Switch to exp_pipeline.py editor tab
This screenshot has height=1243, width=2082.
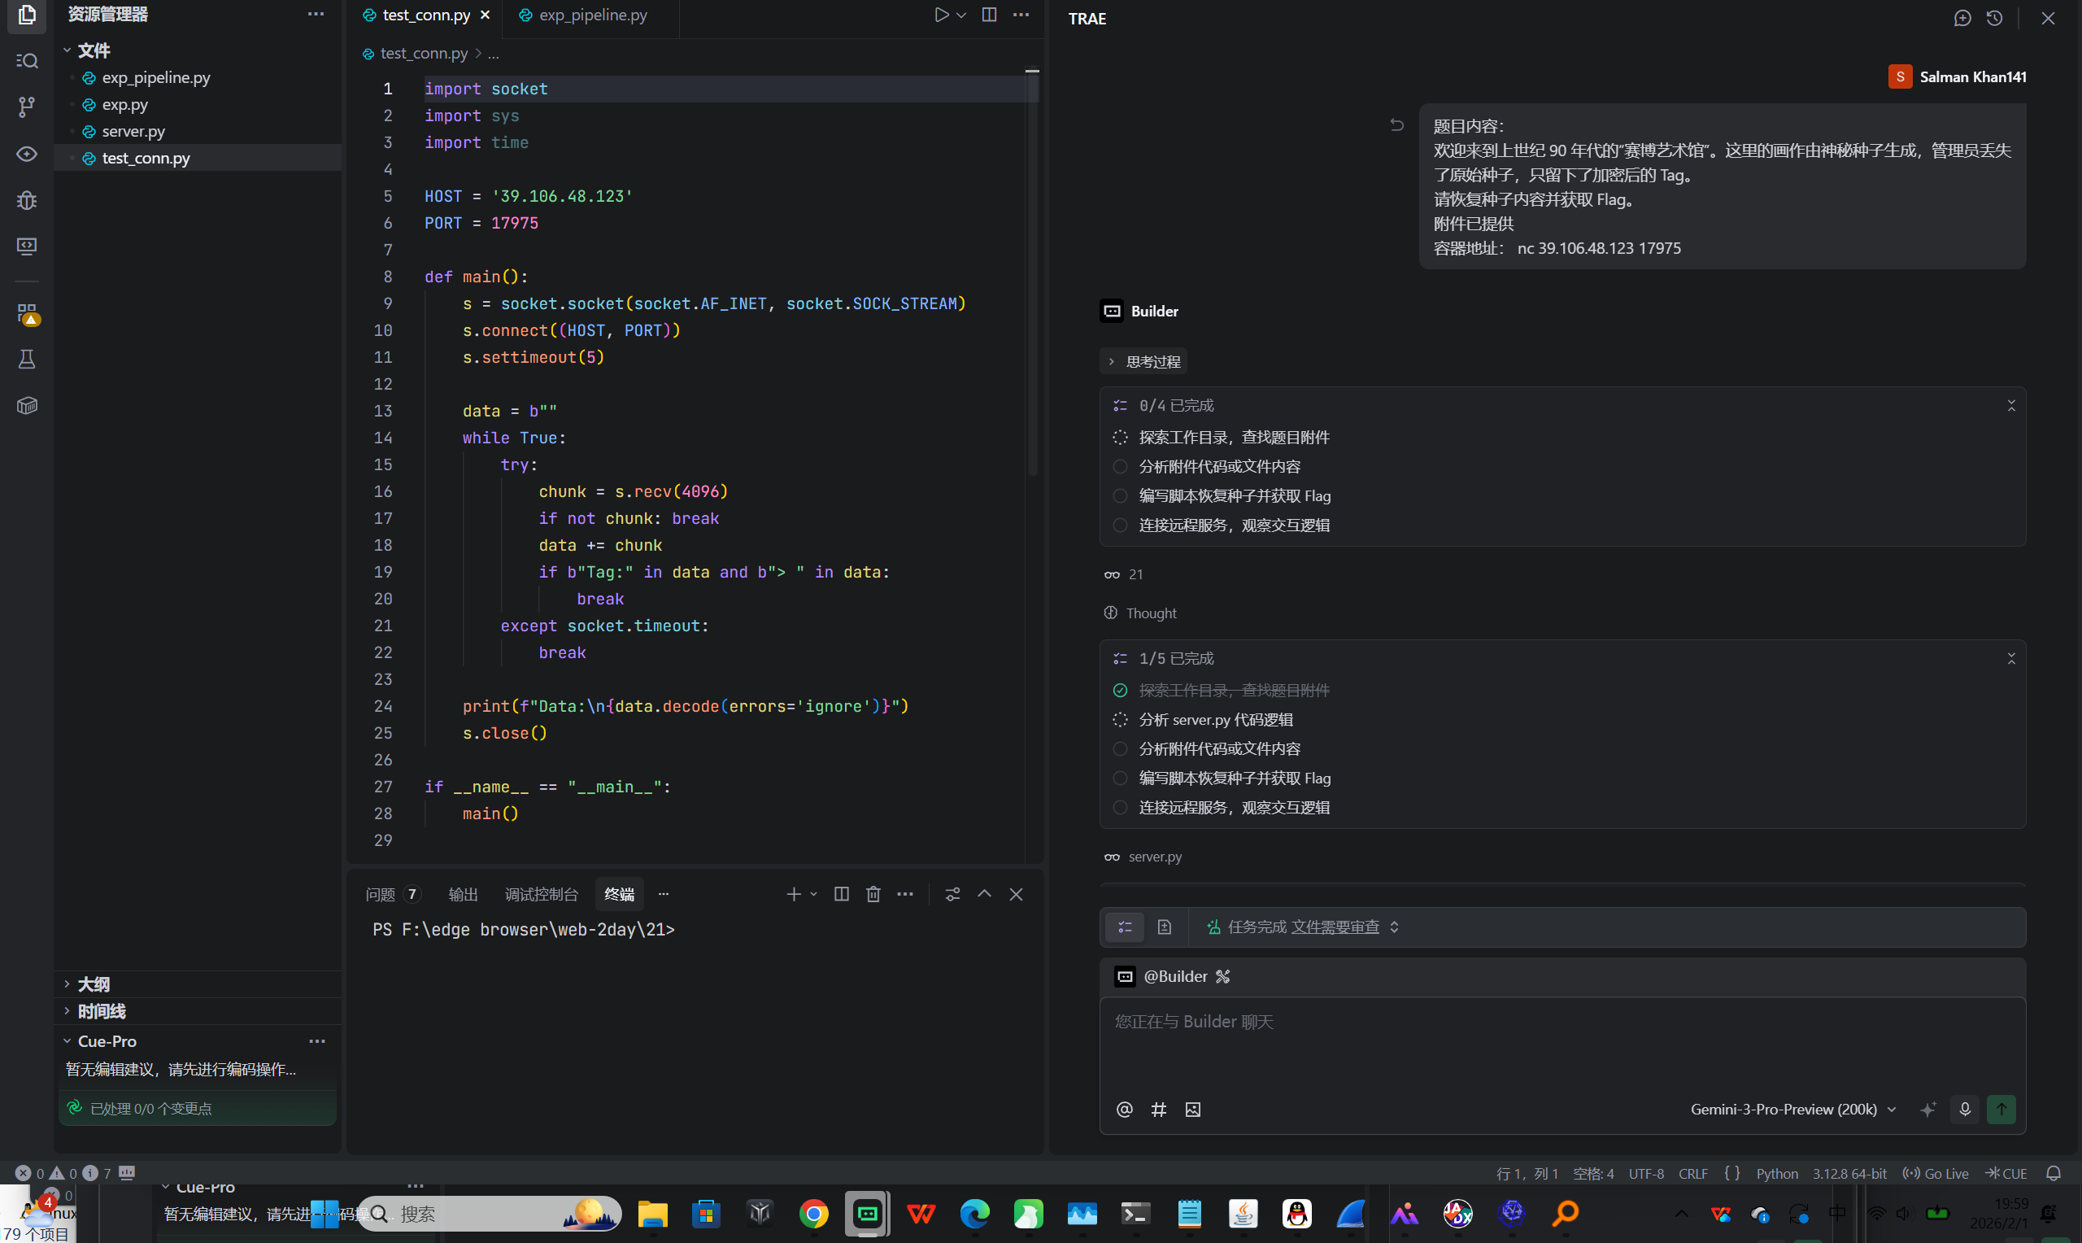592,15
